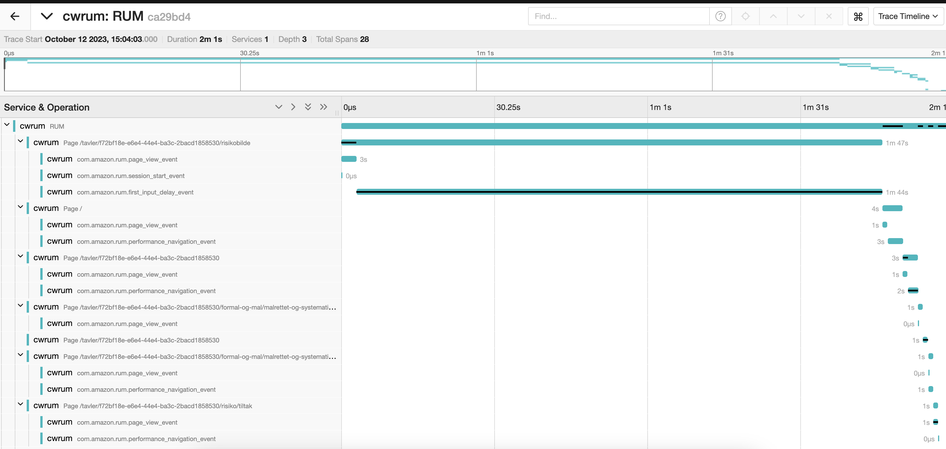946x449 pixels.
Task: Click the risikobilde page span 1m 47s bar
Action: [612, 143]
